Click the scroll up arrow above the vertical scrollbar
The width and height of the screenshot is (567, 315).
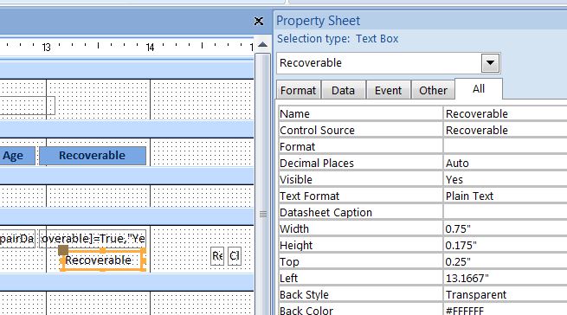[x=263, y=45]
